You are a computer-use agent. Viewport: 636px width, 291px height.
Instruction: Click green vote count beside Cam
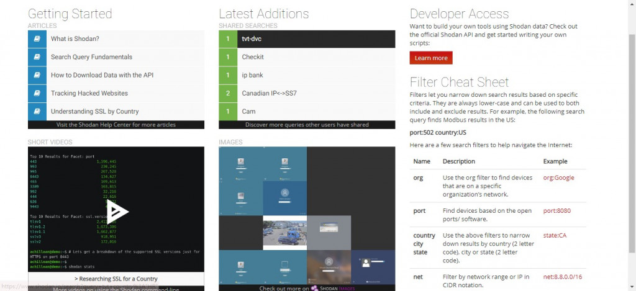click(228, 112)
